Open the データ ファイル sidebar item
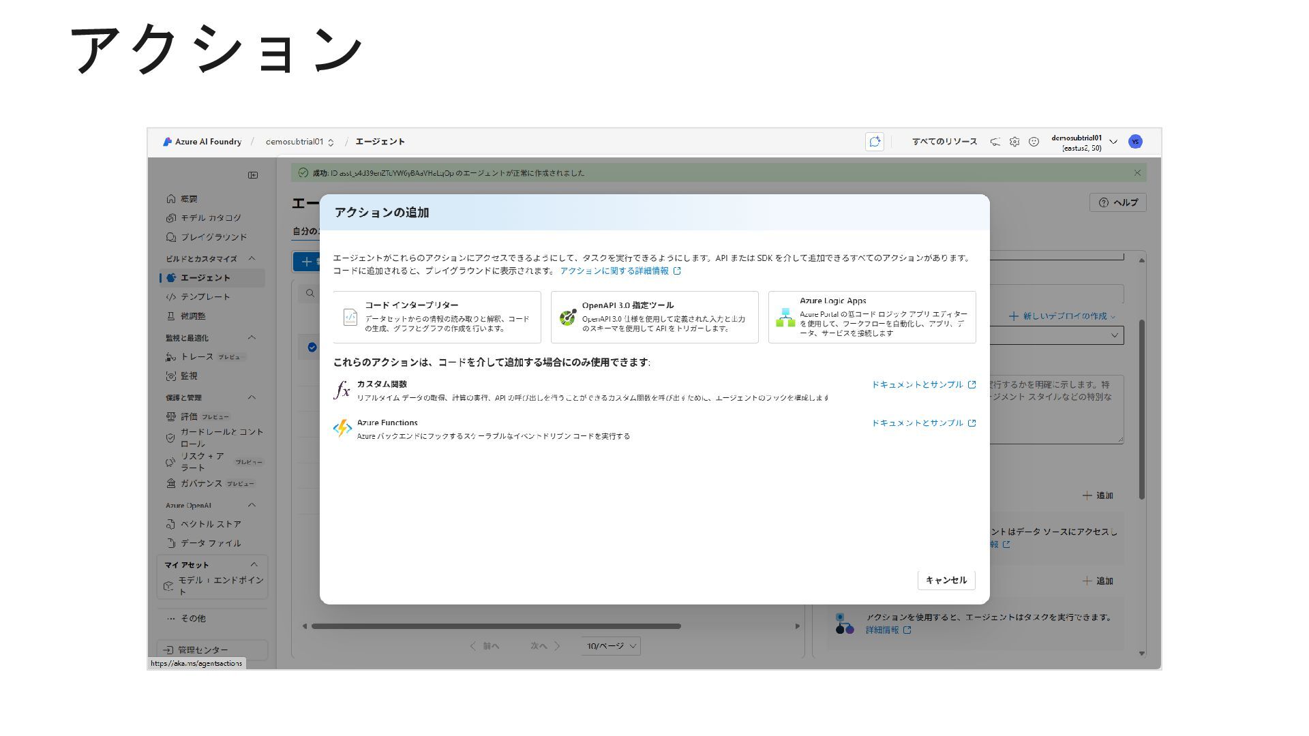The image size is (1309, 736). (211, 543)
